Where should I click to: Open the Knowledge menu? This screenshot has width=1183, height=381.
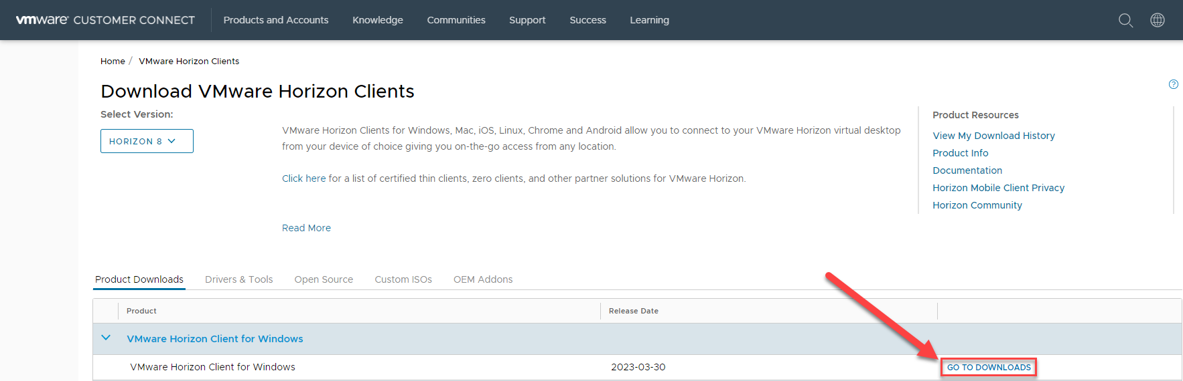tap(378, 20)
